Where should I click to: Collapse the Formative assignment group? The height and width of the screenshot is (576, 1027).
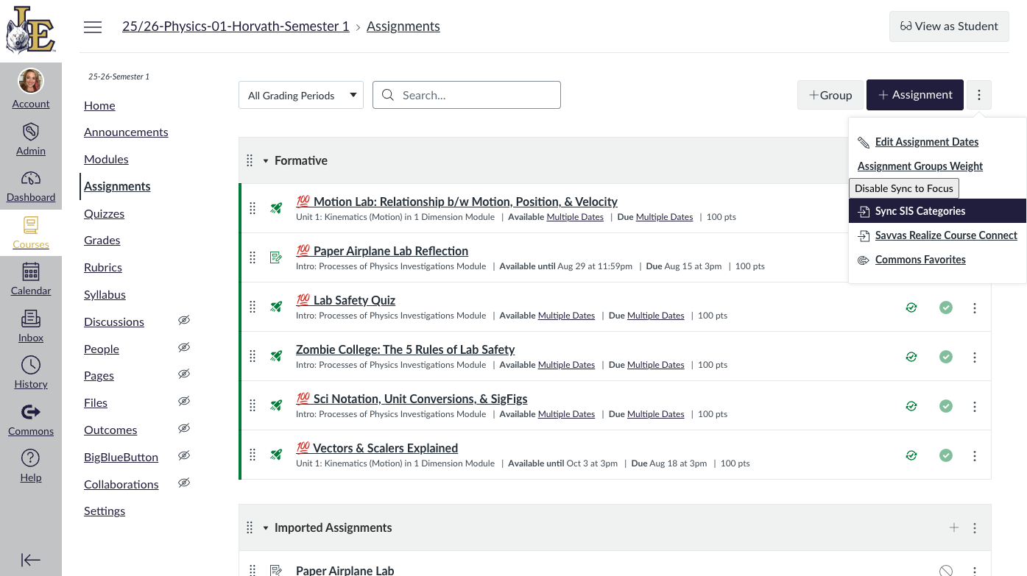pyautogui.click(x=266, y=160)
